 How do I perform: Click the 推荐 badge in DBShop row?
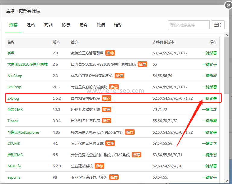point(114,87)
